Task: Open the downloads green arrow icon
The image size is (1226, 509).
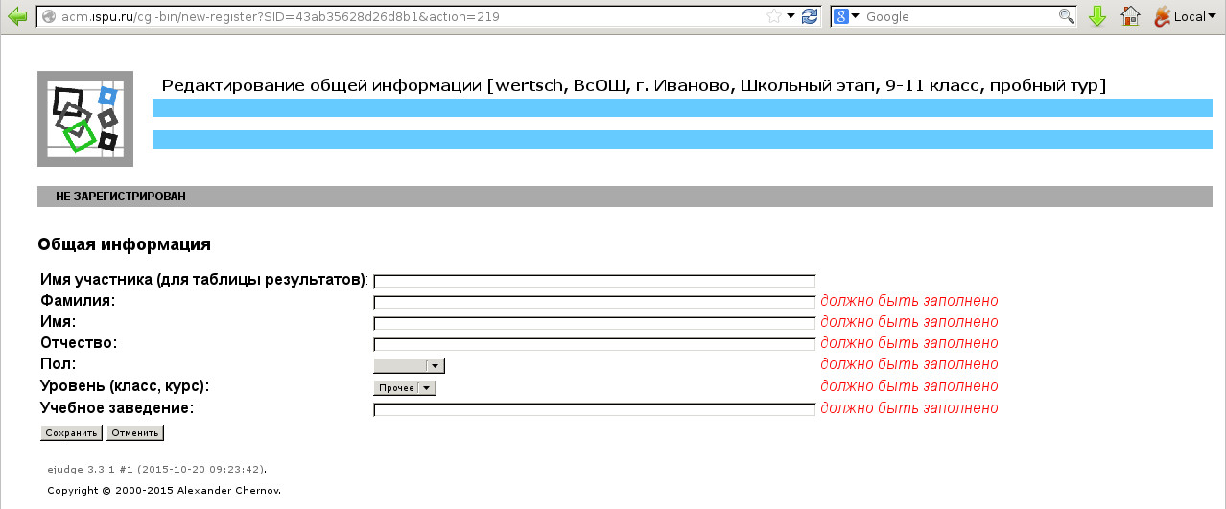Action: (1097, 16)
